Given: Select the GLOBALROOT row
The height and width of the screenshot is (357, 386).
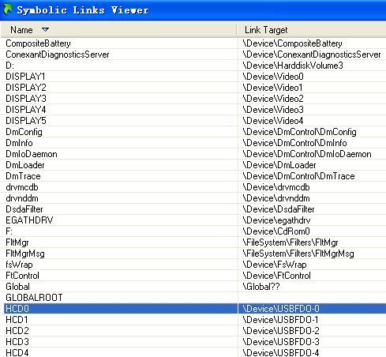Looking at the screenshot, I should point(193,298).
